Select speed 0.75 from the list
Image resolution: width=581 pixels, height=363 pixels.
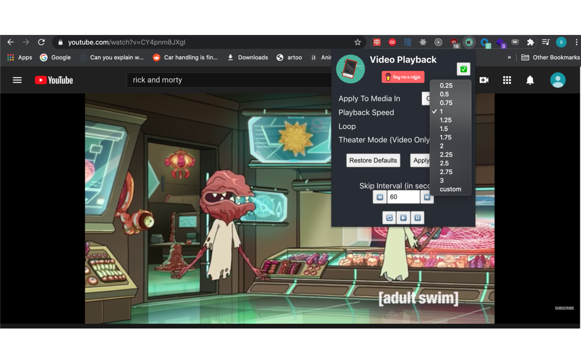tap(450, 103)
